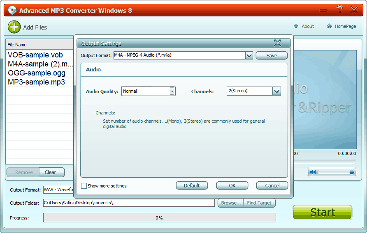Click the Add Files label

pos(35,27)
